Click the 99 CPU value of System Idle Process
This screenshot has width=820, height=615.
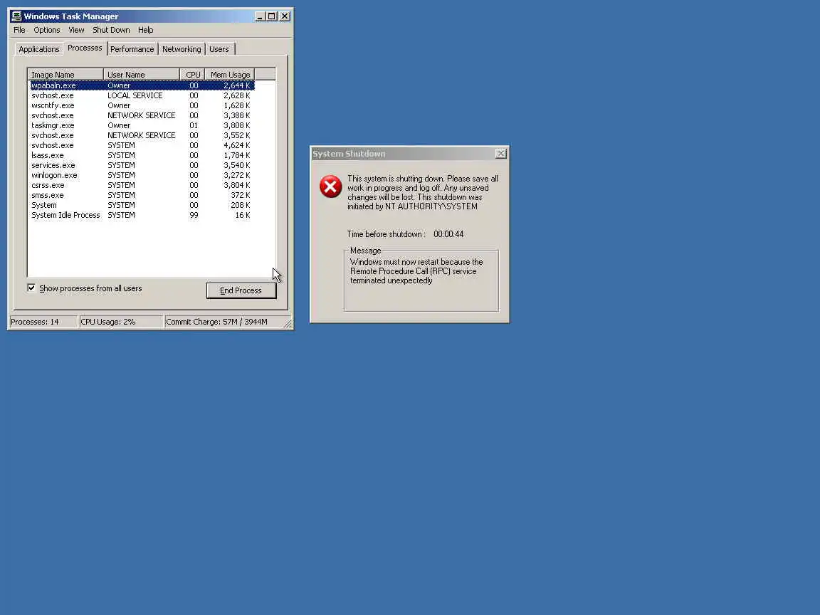point(194,215)
